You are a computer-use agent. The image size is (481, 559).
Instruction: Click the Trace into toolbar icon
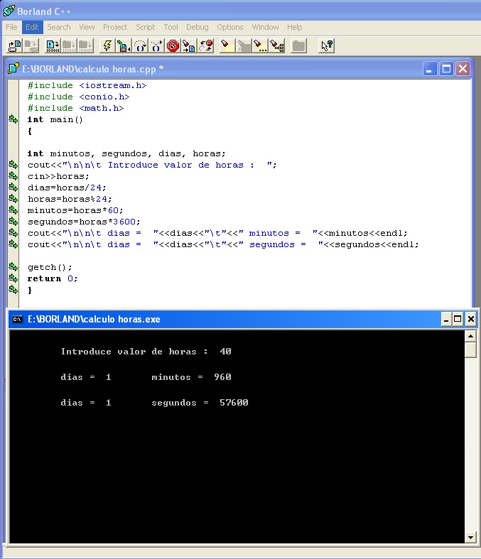coord(156,46)
